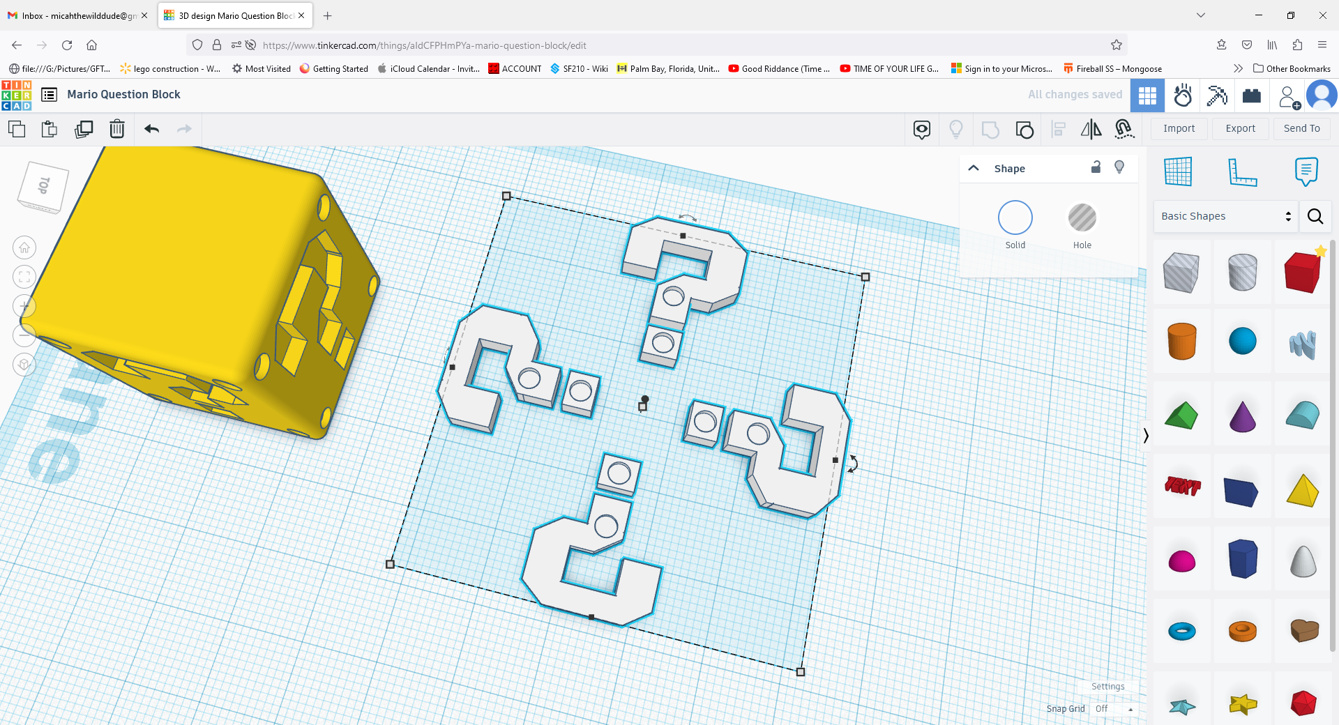Reload the page

67,45
